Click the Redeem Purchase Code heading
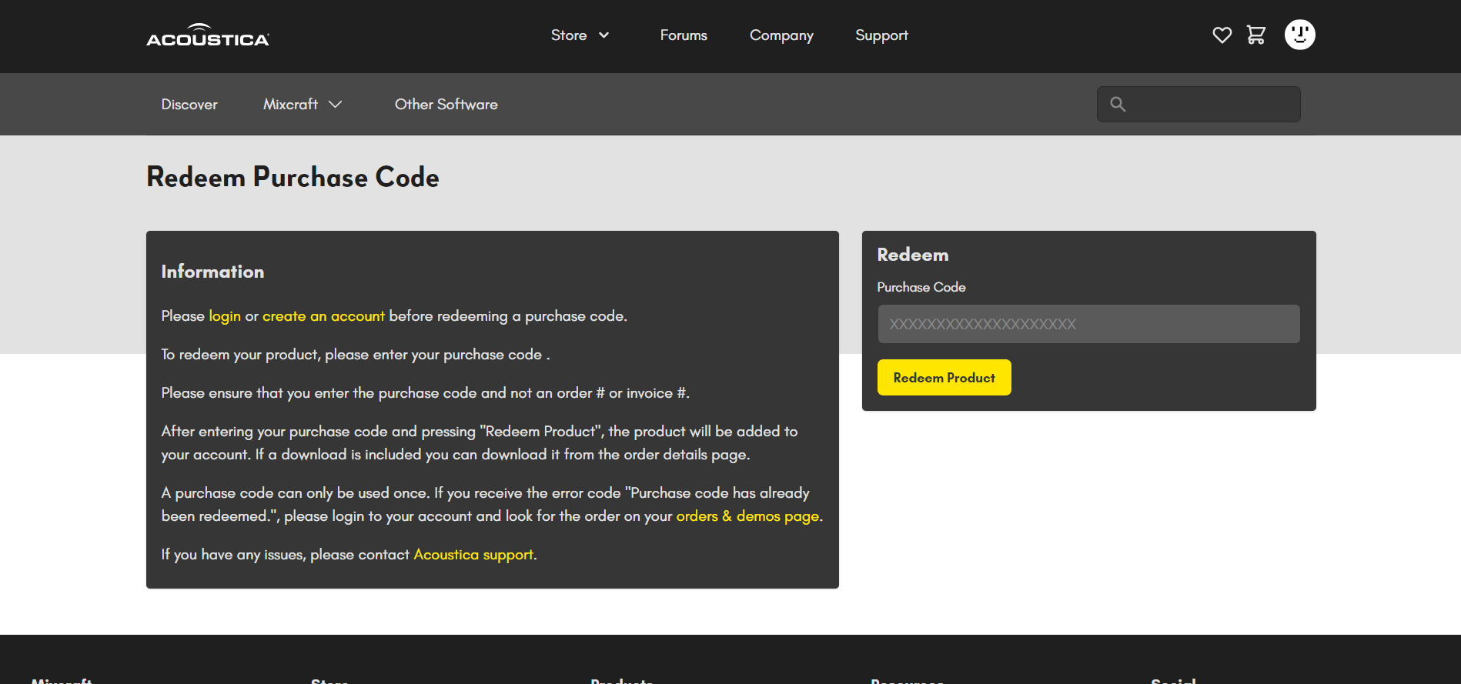The image size is (1461, 684). [293, 177]
